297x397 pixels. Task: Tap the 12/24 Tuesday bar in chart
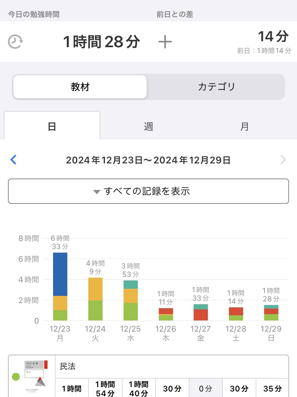(95, 299)
